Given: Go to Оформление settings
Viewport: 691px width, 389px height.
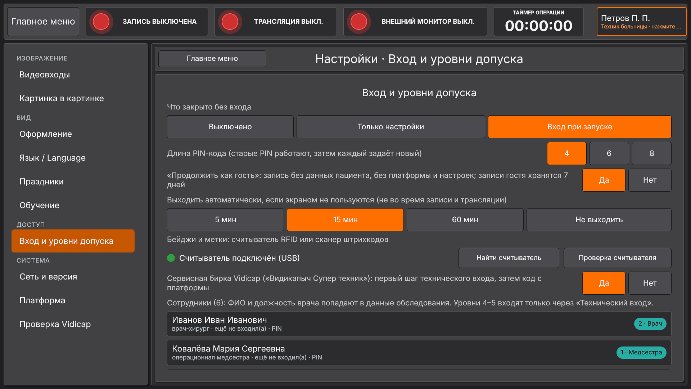Looking at the screenshot, I should pyautogui.click(x=73, y=134).
